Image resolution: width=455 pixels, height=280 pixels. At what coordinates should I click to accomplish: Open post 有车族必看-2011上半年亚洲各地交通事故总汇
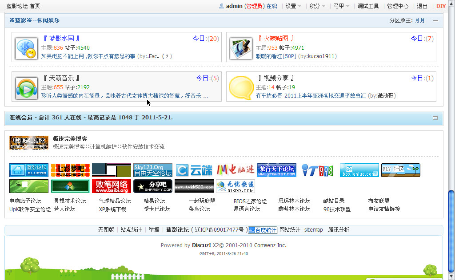pos(311,96)
